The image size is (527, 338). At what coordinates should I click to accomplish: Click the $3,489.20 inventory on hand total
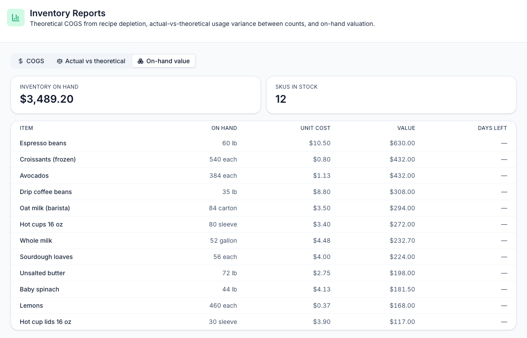[47, 99]
